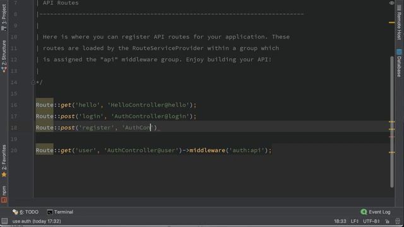Open the Database side panel
The width and height of the screenshot is (404, 227).
[x=399, y=63]
